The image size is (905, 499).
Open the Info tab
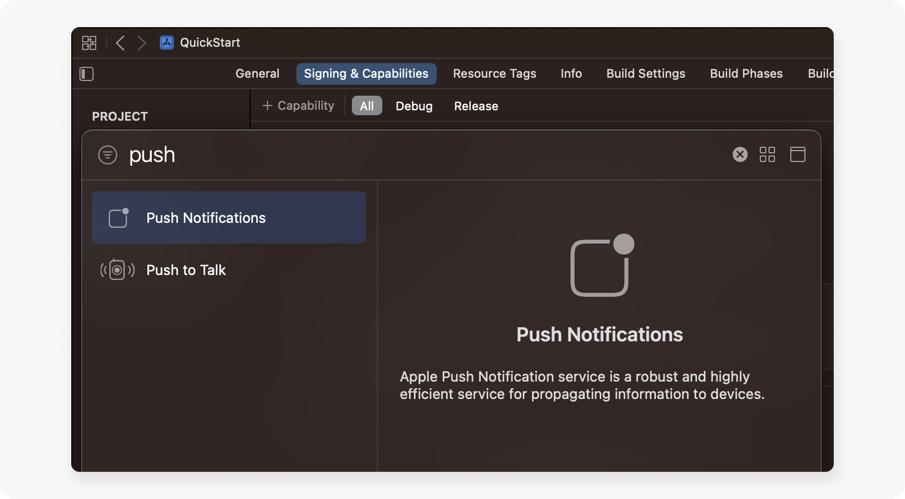(571, 74)
